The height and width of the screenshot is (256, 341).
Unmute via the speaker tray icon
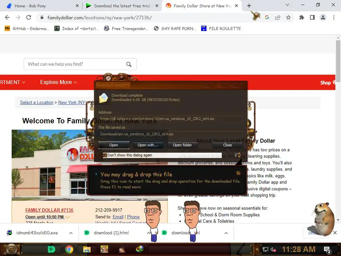273,249
